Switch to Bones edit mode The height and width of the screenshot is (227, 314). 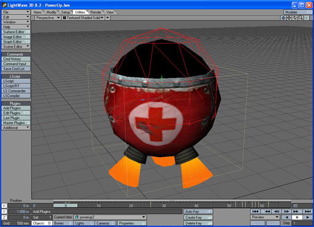[x=63, y=223]
